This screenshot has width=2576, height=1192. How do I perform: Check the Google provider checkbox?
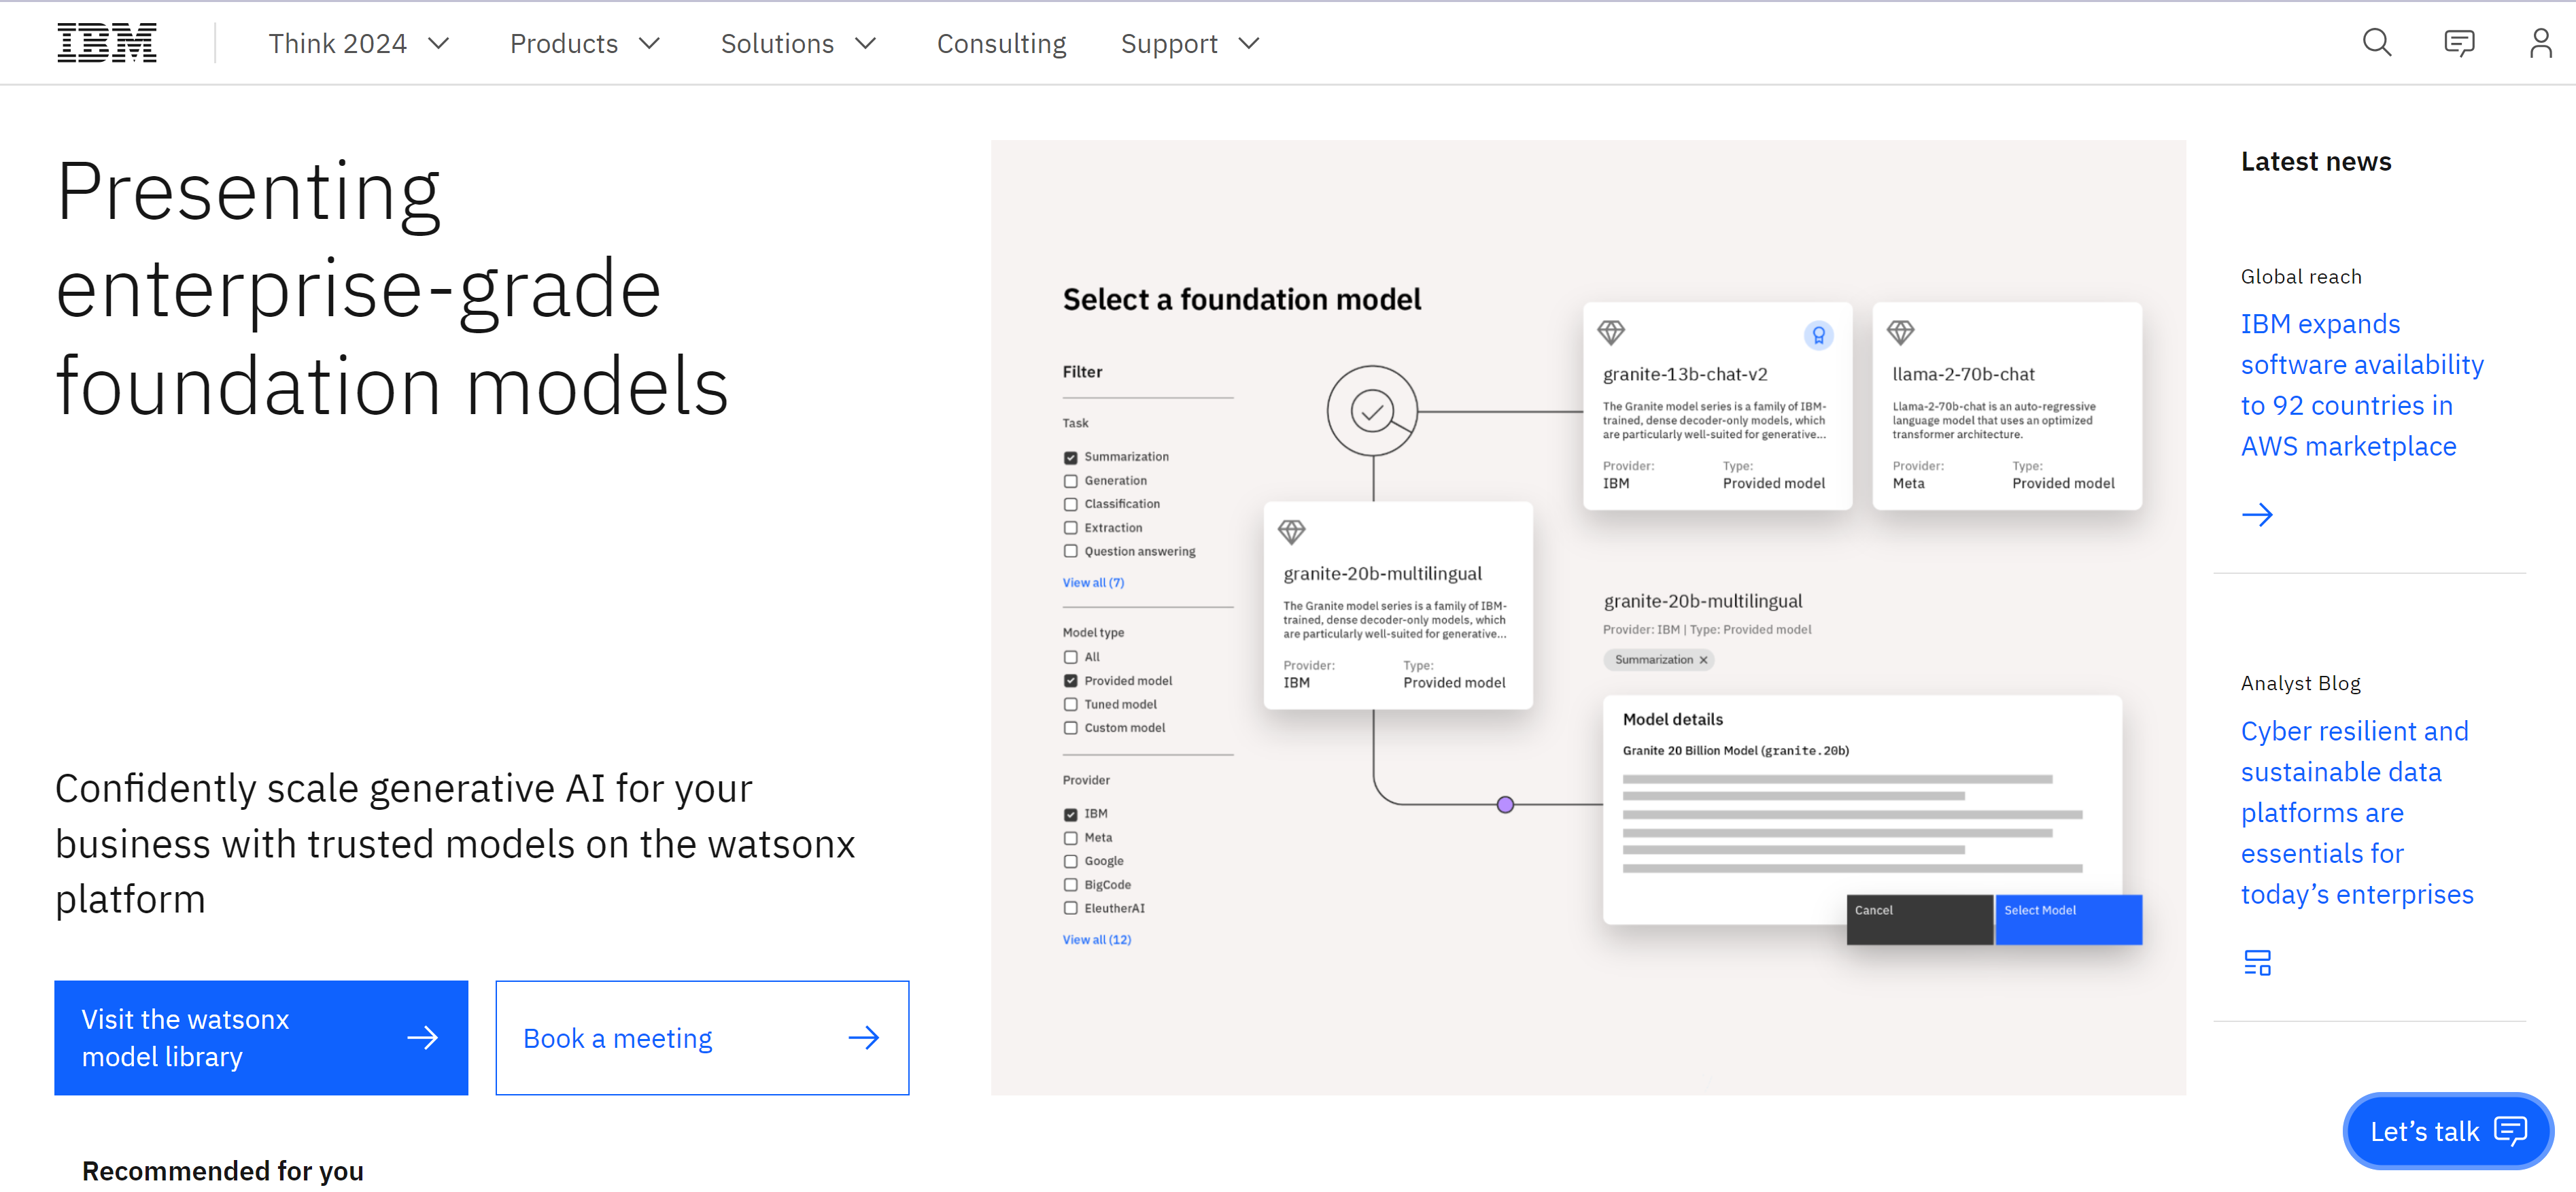coord(1070,861)
